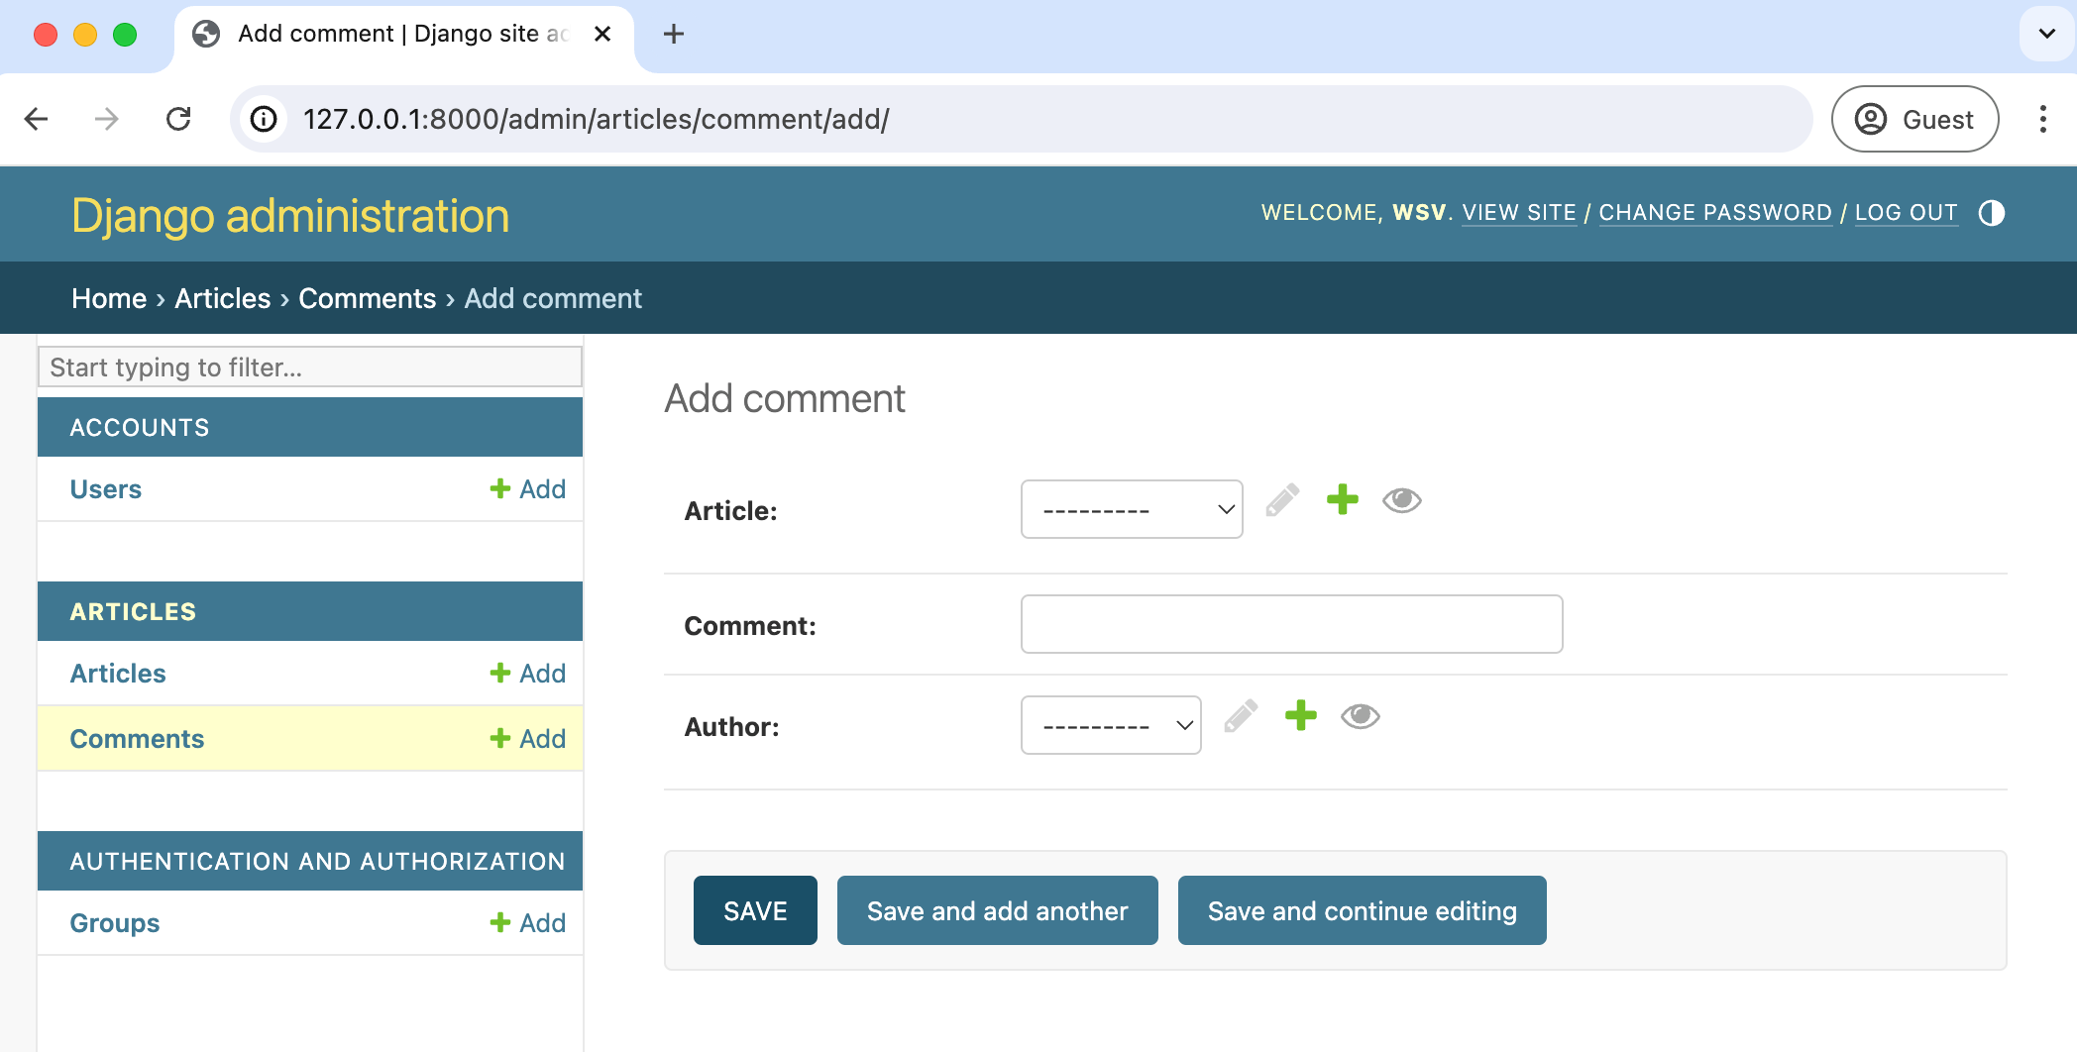Screen dimensions: 2077x1052
Task: Open the tab search chevron
Action: [2046, 34]
